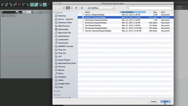Toggle ripple editing icon in REAPER toolbar
This screenshot has width=188, height=106.
(41, 5)
